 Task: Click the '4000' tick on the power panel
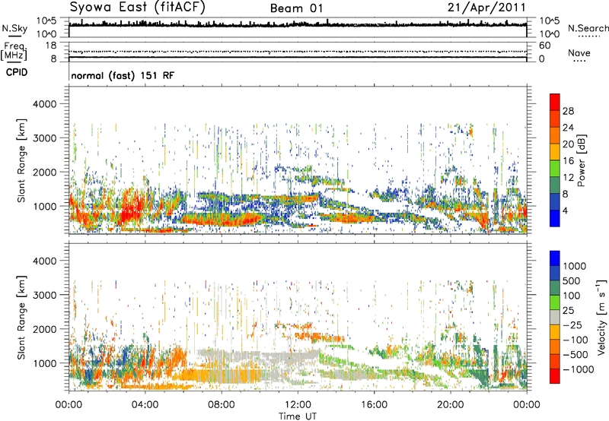(44, 104)
